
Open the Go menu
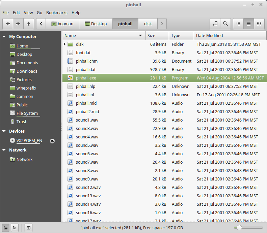[39, 12]
